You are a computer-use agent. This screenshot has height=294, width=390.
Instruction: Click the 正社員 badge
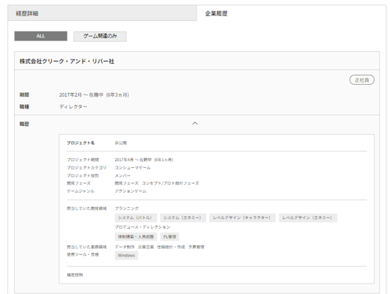tap(362, 80)
